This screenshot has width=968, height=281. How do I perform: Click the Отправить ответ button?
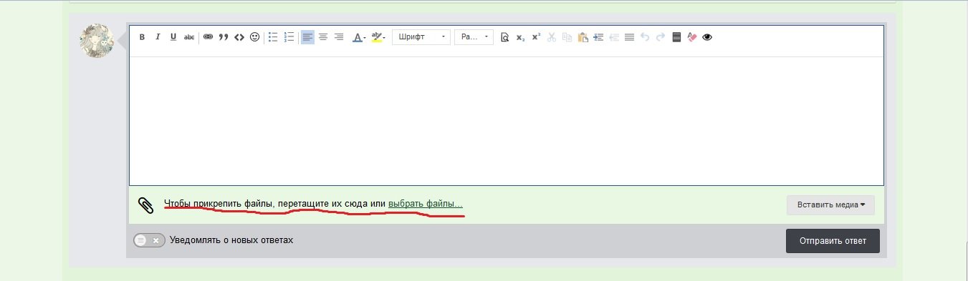tap(833, 240)
